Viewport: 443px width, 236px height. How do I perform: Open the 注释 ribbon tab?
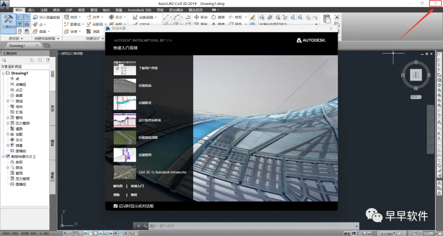coord(44,10)
